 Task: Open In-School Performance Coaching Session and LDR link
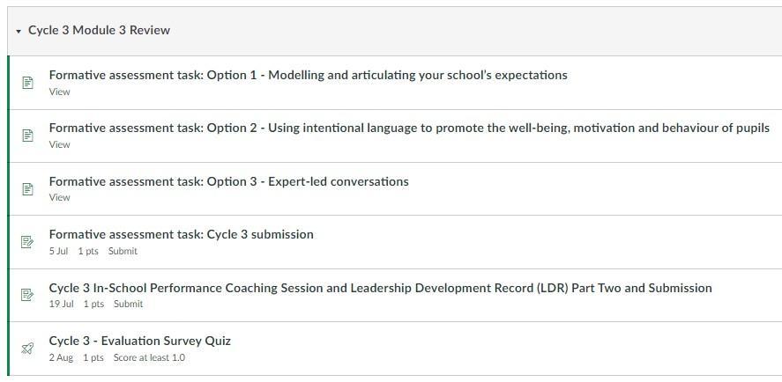[380, 288]
